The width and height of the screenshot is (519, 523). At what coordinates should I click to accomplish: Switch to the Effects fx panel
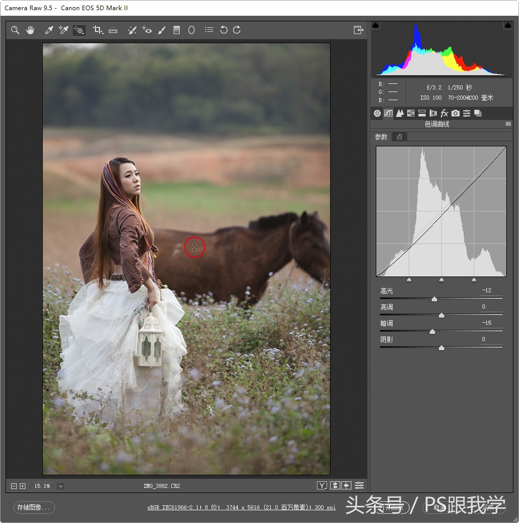point(444,113)
